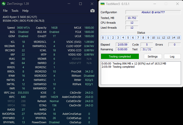The width and height of the screenshot is (183, 125).
Task: Click the Cycle value field 5
Action: [x=147, y=45]
